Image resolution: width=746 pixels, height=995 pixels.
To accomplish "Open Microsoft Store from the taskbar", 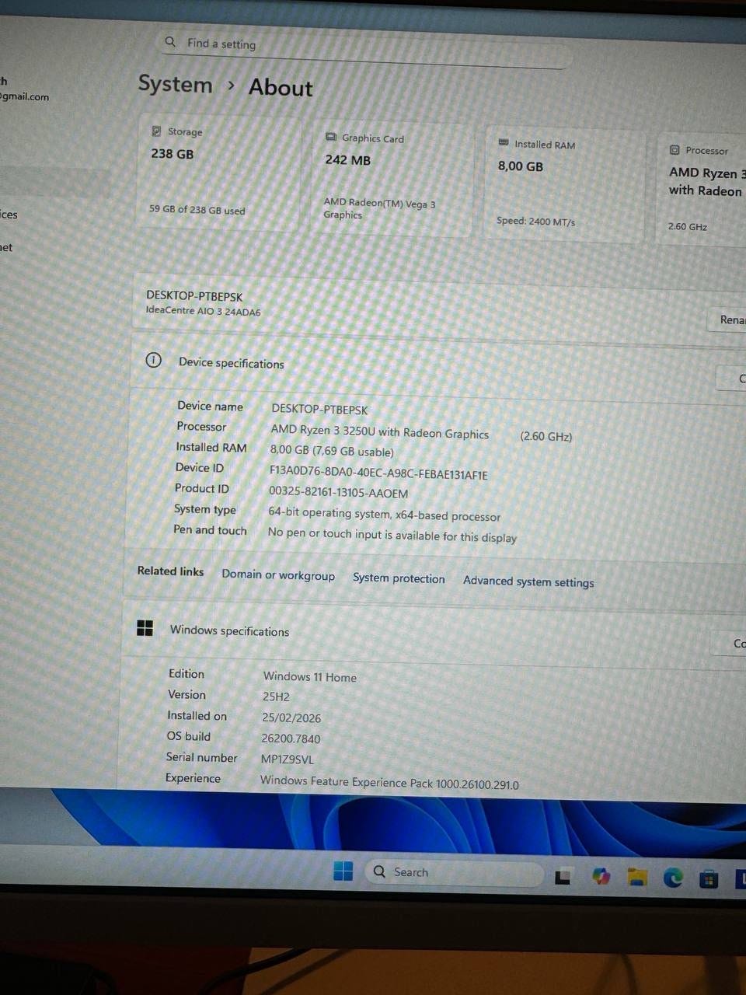I will tap(708, 879).
